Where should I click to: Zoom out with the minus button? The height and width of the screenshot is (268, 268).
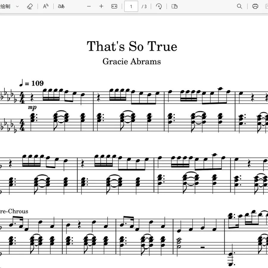click(x=89, y=7)
